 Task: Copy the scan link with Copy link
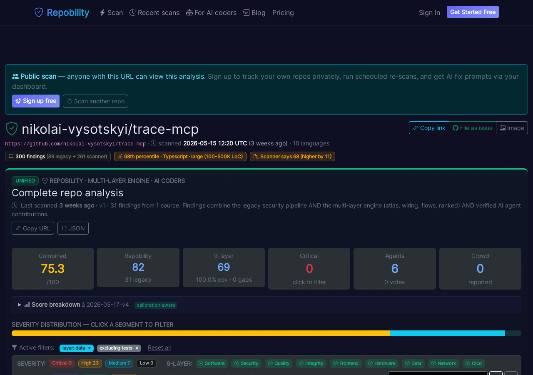click(x=429, y=128)
